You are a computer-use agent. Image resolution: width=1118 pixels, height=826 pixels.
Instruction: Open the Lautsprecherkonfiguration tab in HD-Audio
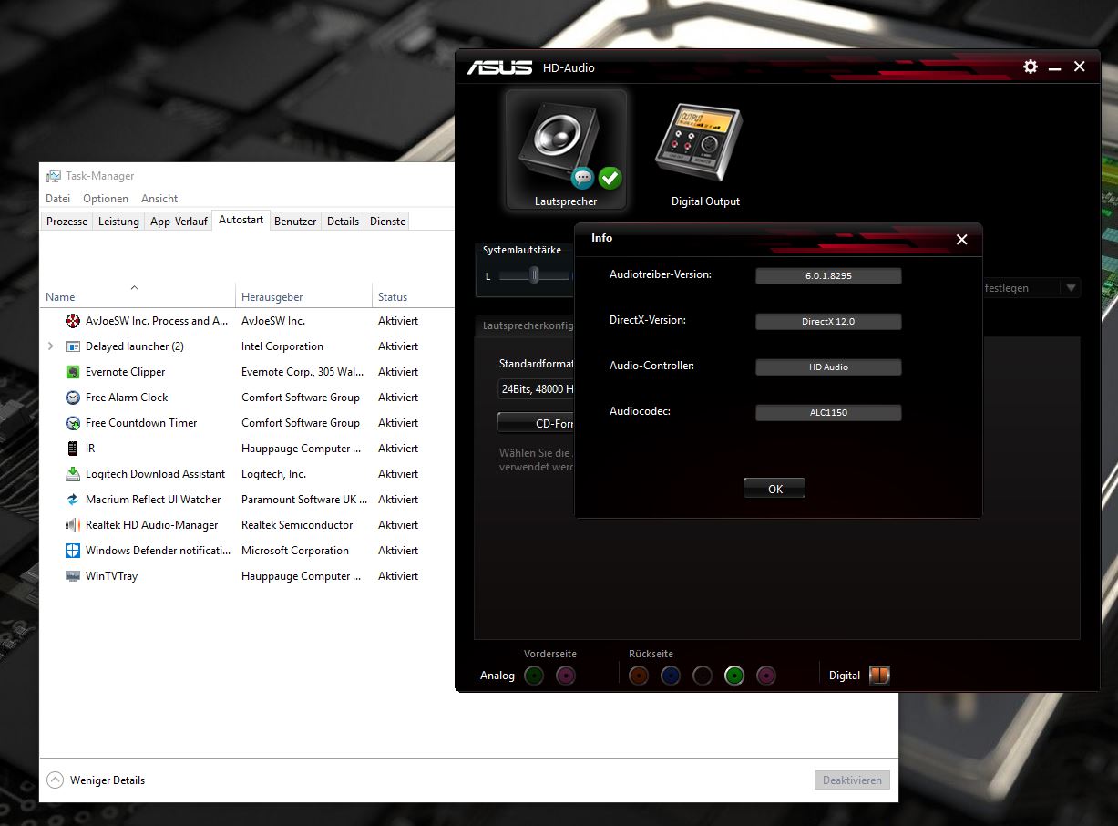click(x=526, y=325)
